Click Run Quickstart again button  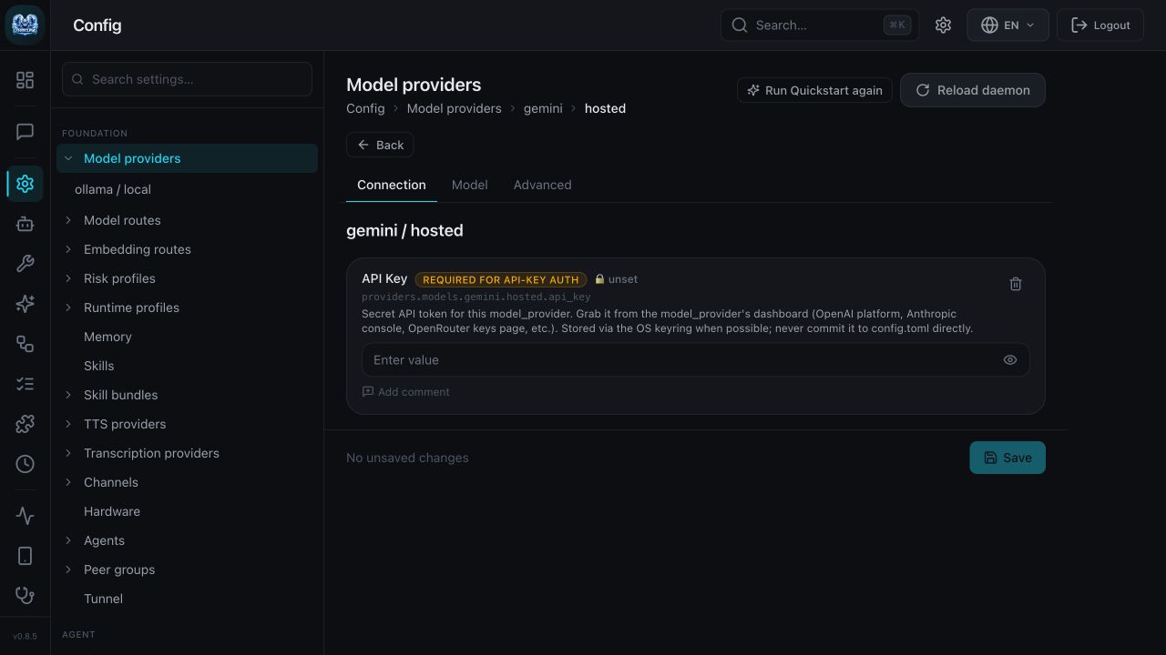coord(814,90)
